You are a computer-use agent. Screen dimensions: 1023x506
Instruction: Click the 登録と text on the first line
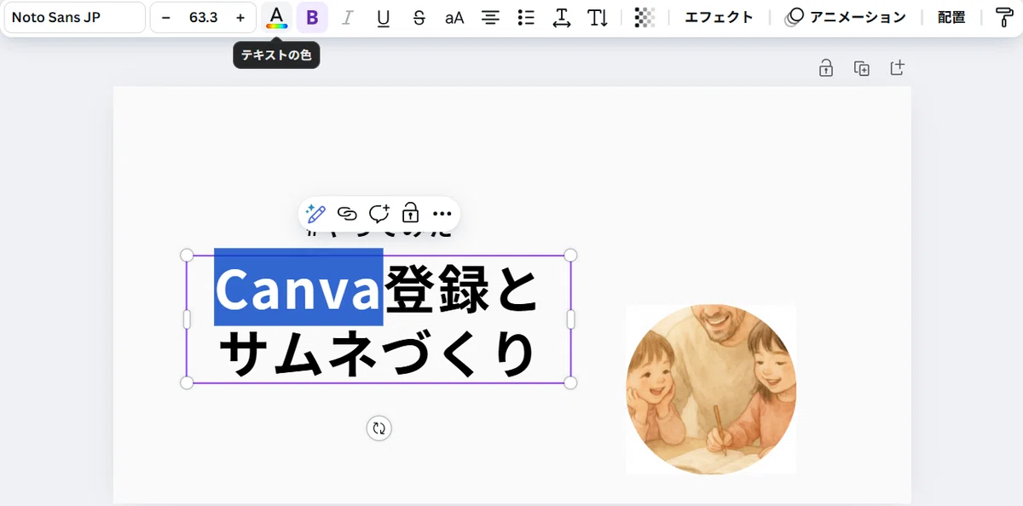[462, 290]
